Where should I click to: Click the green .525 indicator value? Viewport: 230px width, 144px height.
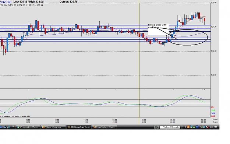point(213,110)
